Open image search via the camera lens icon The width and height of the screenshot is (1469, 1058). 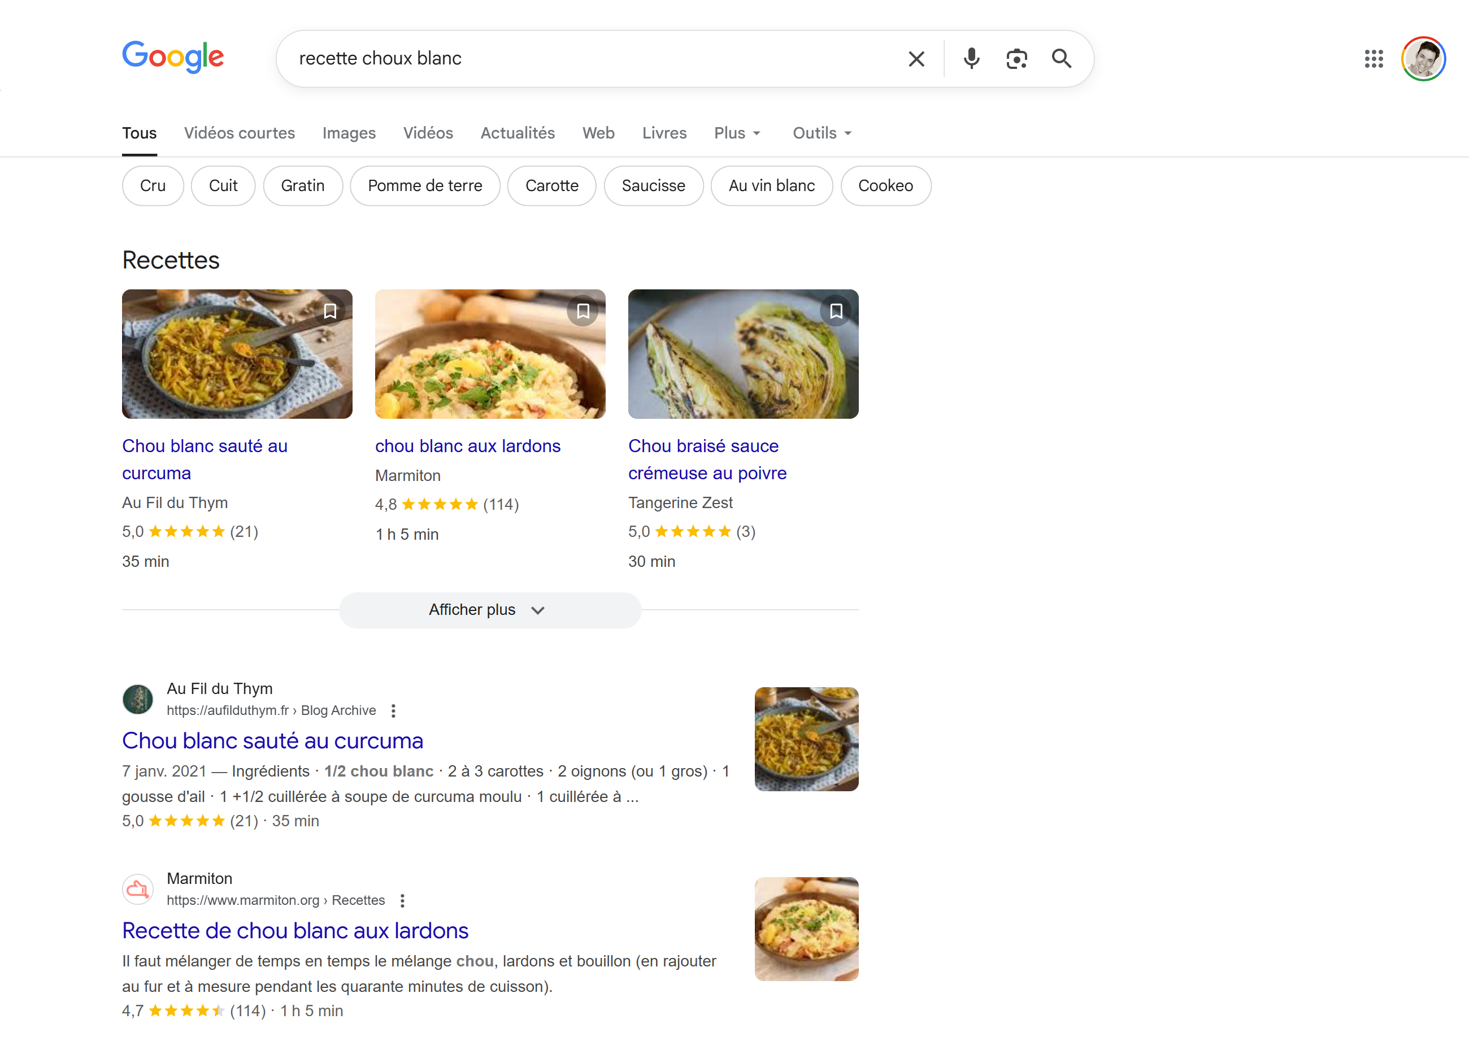pyautogui.click(x=1016, y=59)
